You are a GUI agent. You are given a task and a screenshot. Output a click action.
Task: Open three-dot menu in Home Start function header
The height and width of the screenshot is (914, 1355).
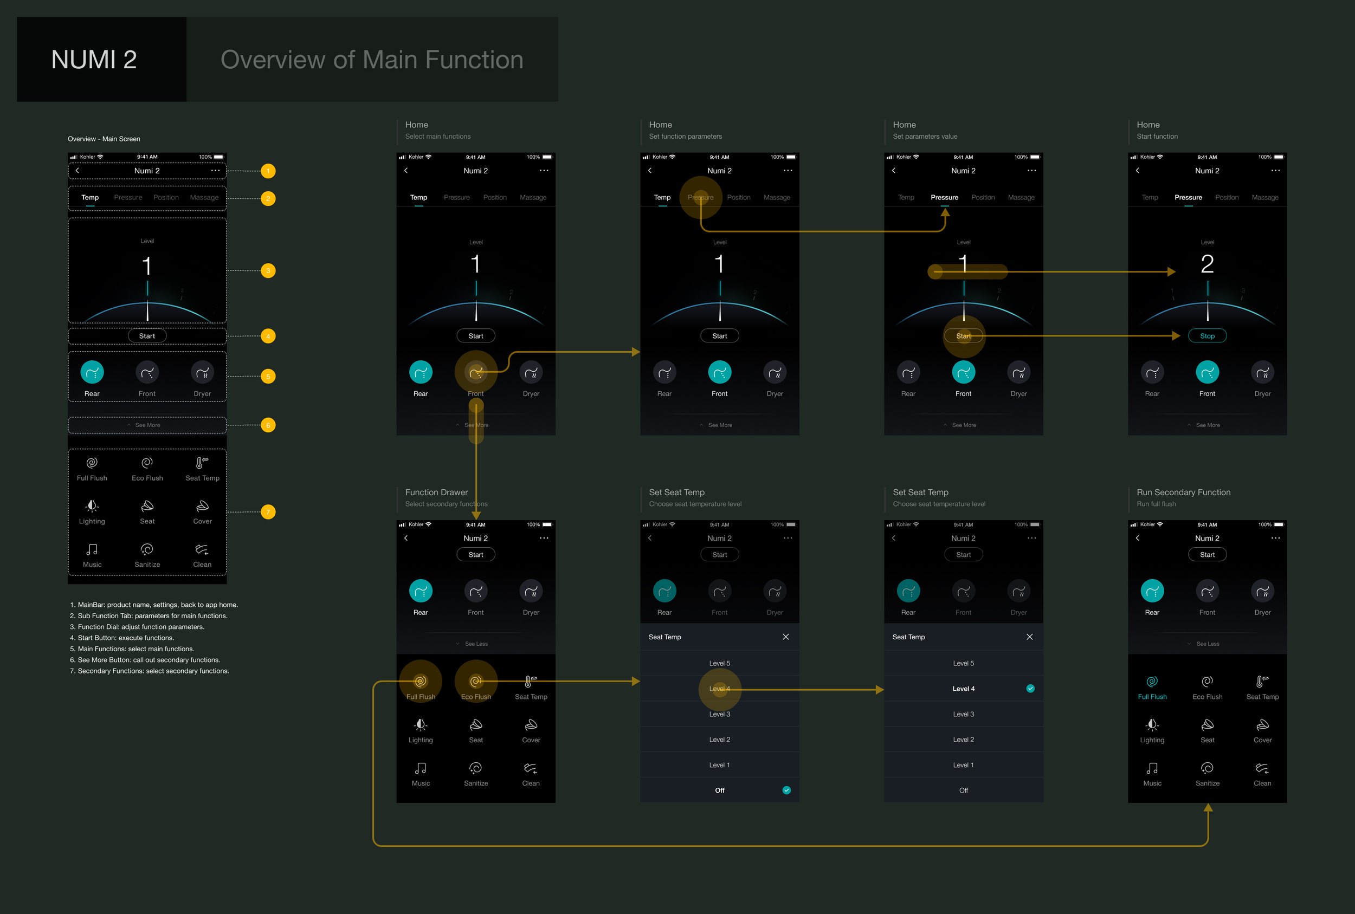(1276, 171)
